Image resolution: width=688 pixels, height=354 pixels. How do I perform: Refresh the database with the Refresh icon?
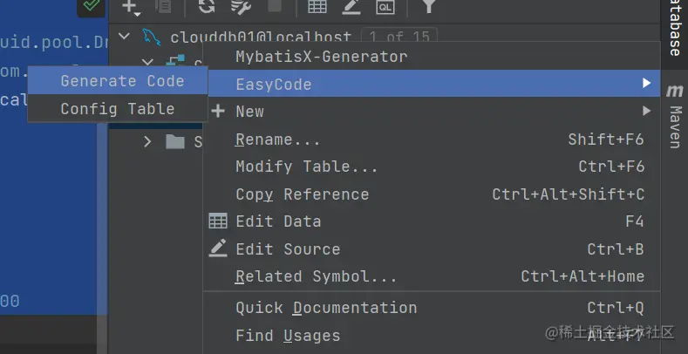pos(206,6)
